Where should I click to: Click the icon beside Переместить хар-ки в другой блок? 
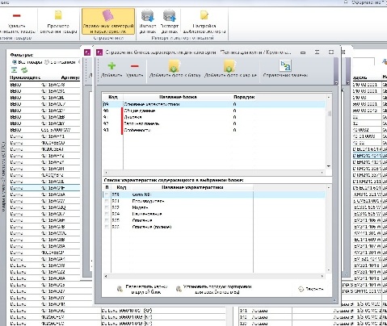[120, 289]
